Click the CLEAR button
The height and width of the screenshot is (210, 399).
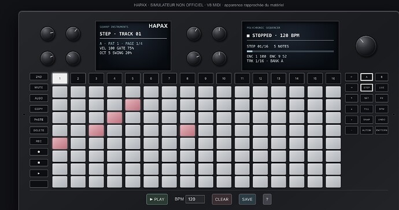(x=222, y=200)
